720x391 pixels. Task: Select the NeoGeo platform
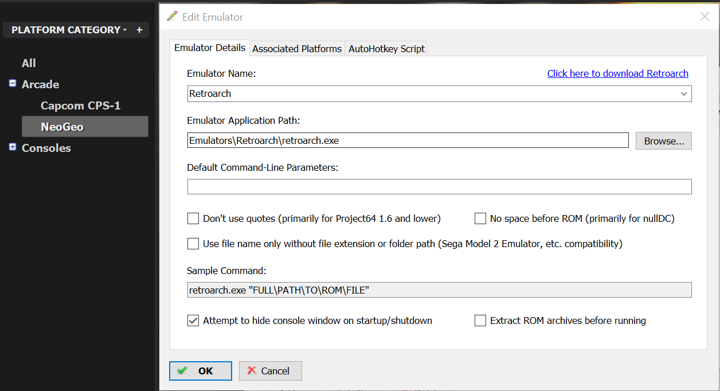[85, 127]
